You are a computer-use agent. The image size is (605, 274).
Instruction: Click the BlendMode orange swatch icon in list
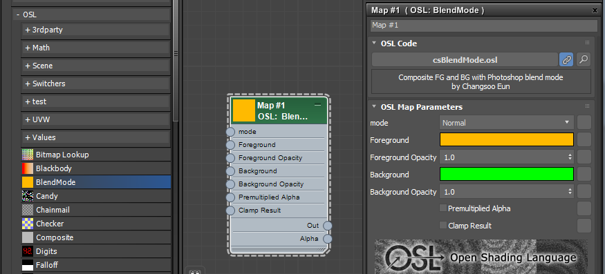tap(28, 182)
